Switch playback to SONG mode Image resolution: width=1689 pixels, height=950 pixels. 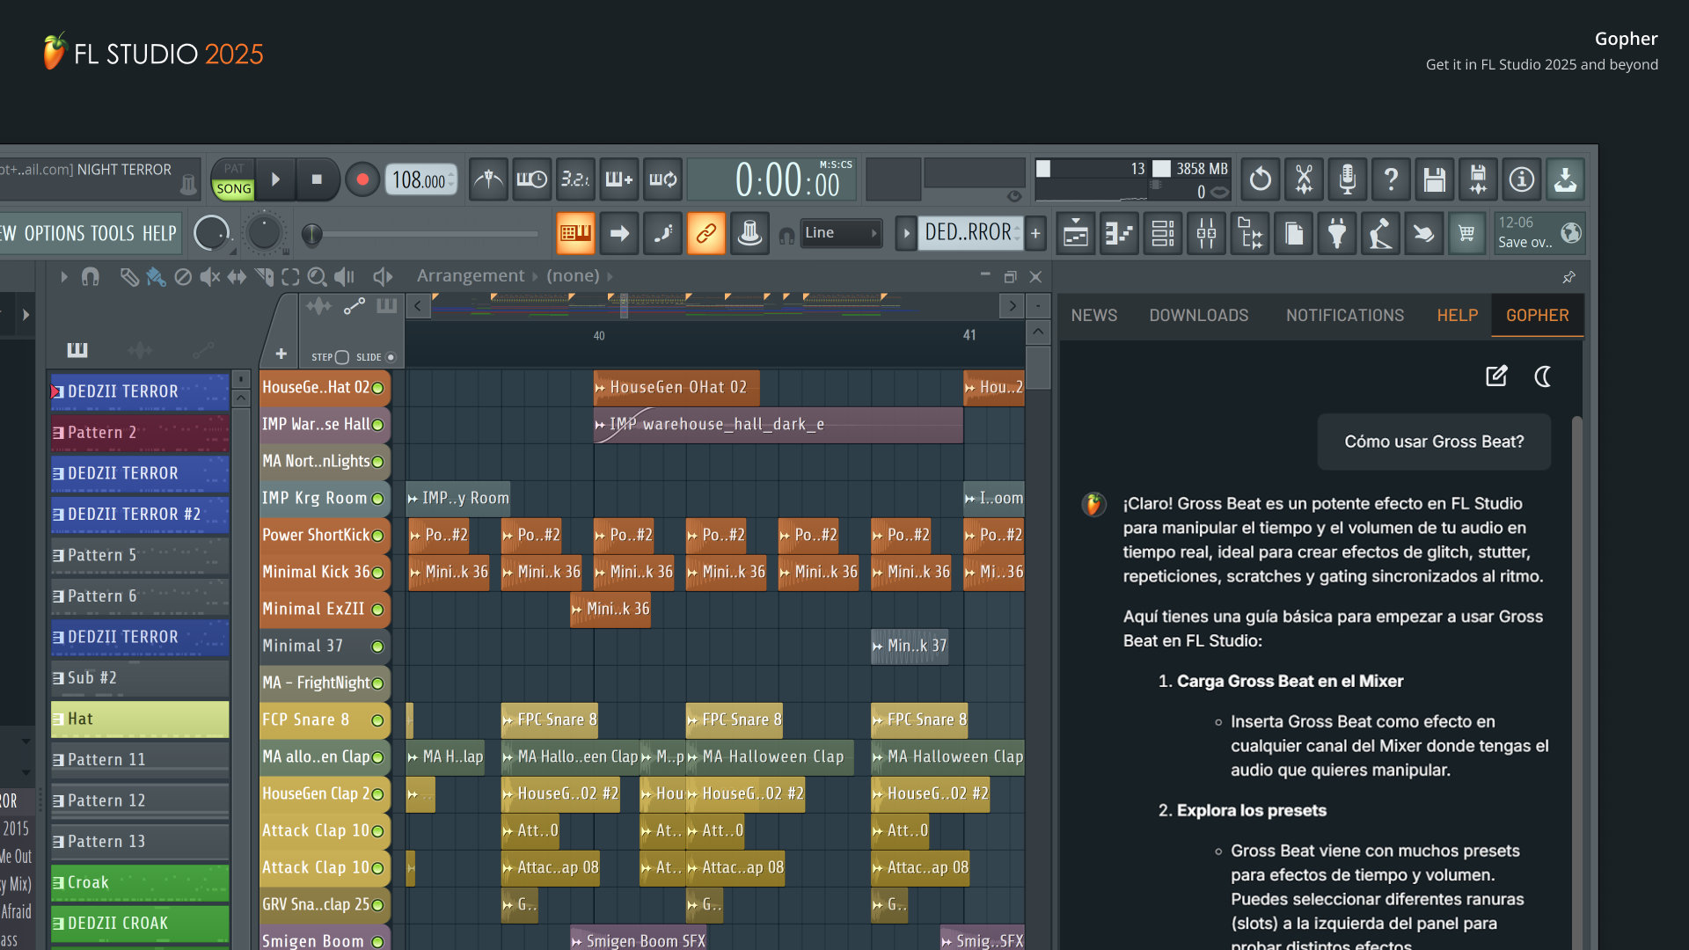point(233,188)
